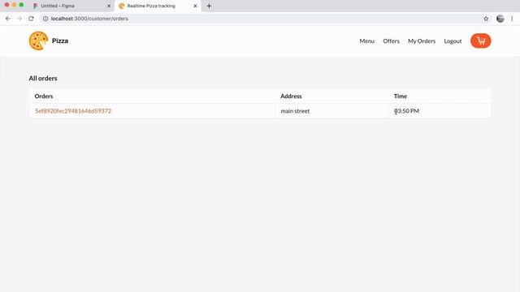Click the yellow minimize window button
The height and width of the screenshot is (292, 520).
[14, 5]
